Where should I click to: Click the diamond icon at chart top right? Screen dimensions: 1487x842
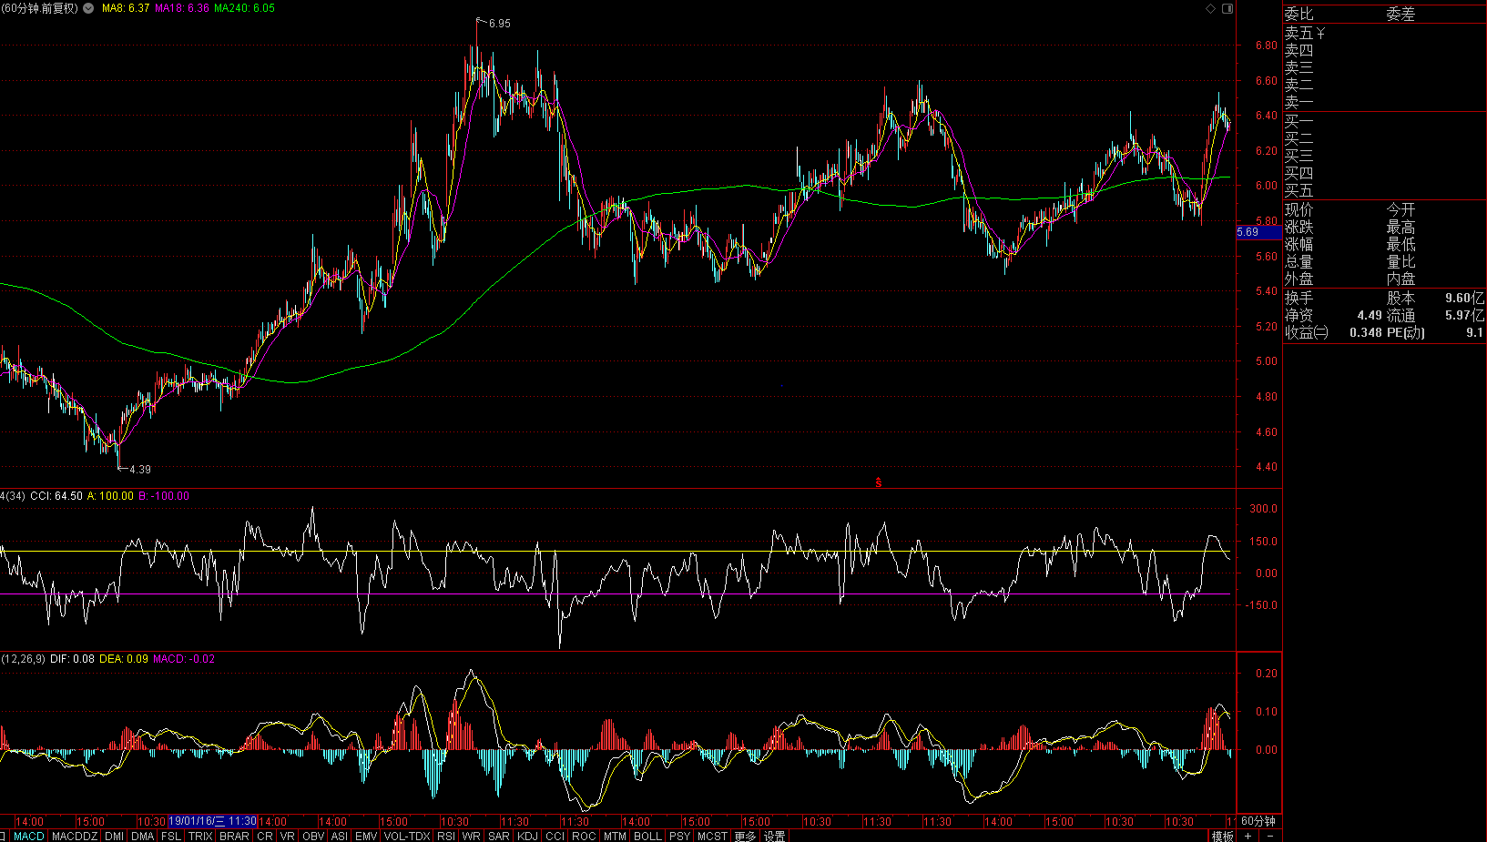pos(1210,8)
